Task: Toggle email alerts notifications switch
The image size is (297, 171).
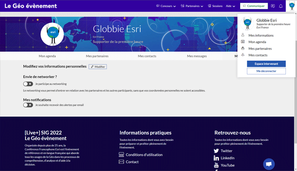Action: [28, 105]
